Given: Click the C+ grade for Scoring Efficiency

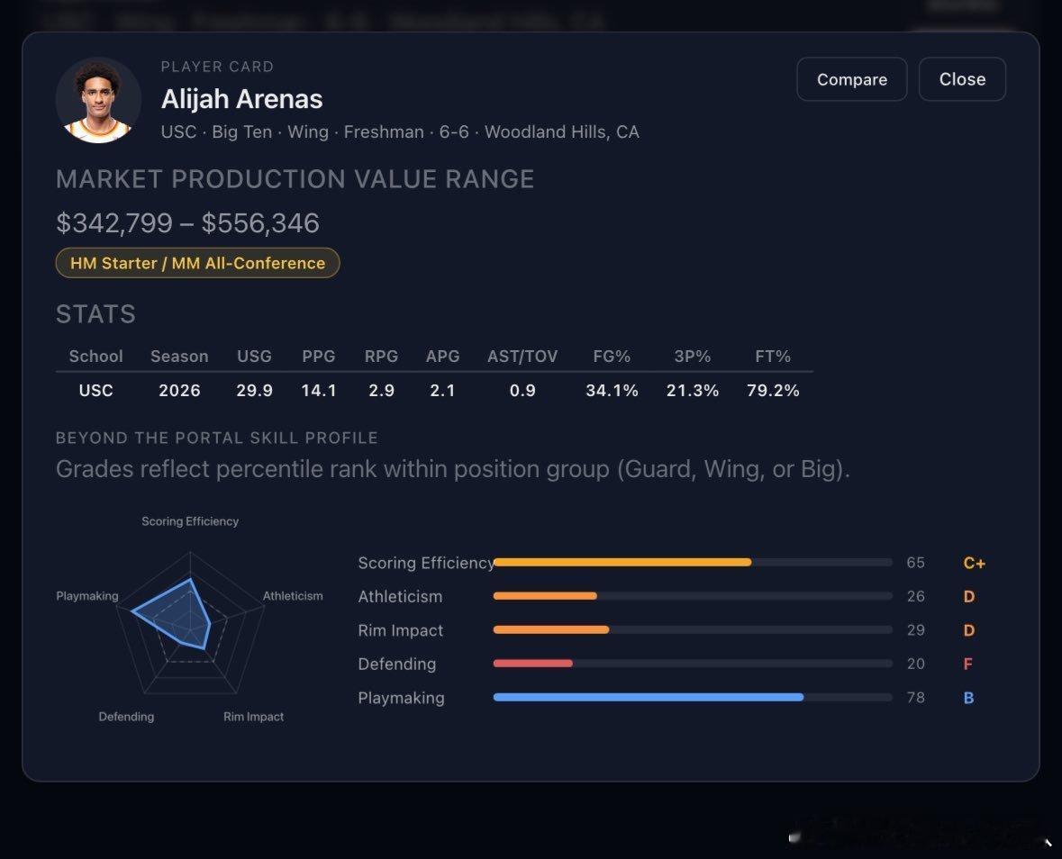Looking at the screenshot, I should [974, 563].
